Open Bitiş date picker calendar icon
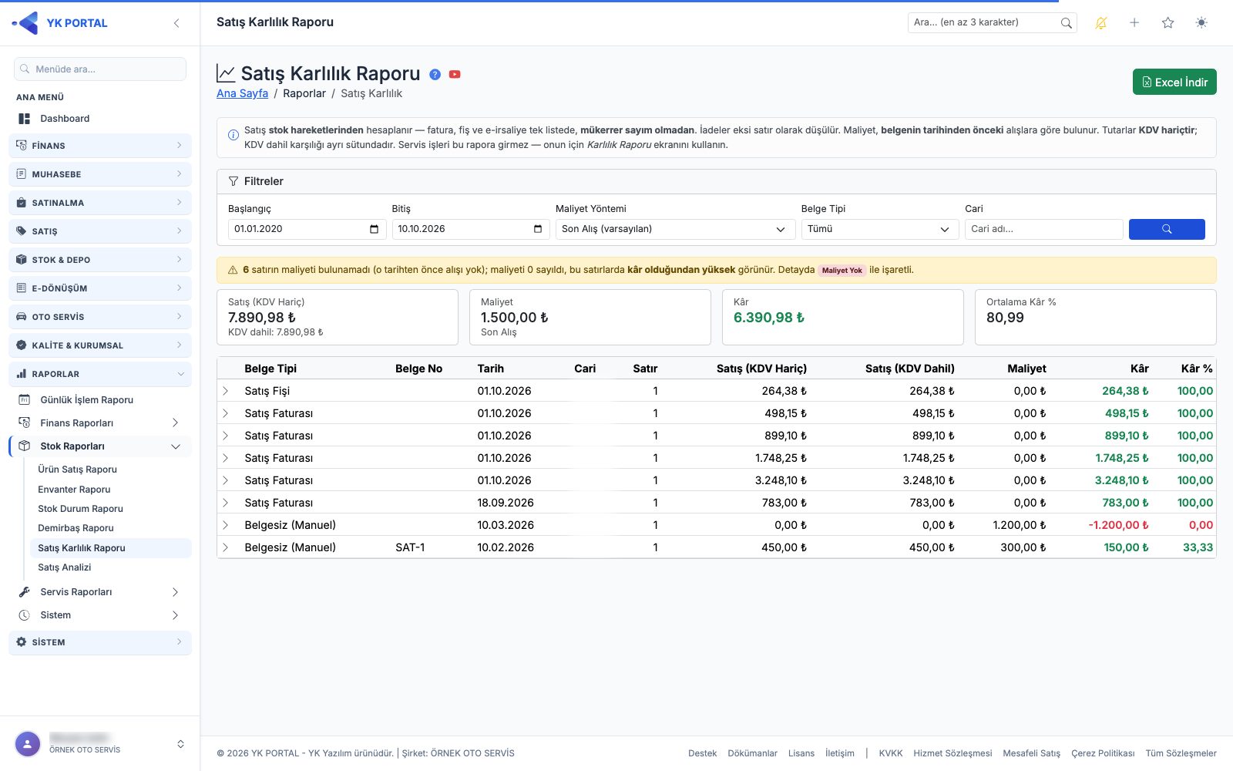The width and height of the screenshot is (1233, 771). tap(538, 229)
